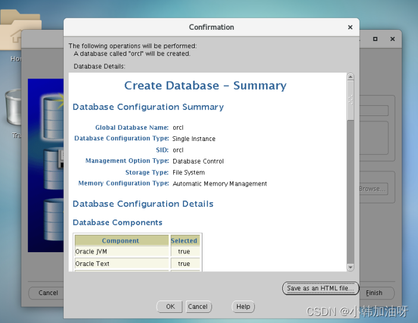
Task: Click the true value for Oracle Text
Action: tap(184, 264)
